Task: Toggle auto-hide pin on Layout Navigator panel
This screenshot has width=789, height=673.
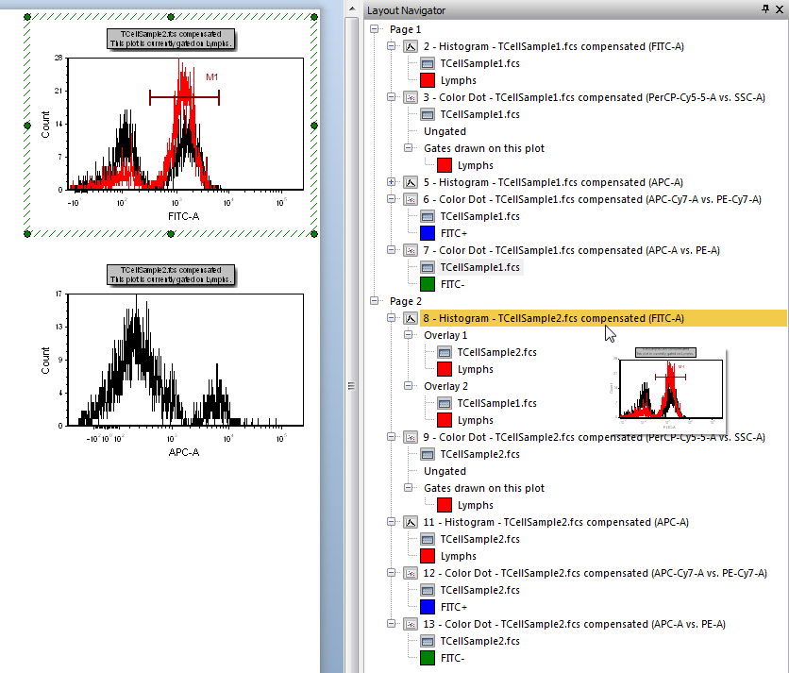Action: (765, 9)
